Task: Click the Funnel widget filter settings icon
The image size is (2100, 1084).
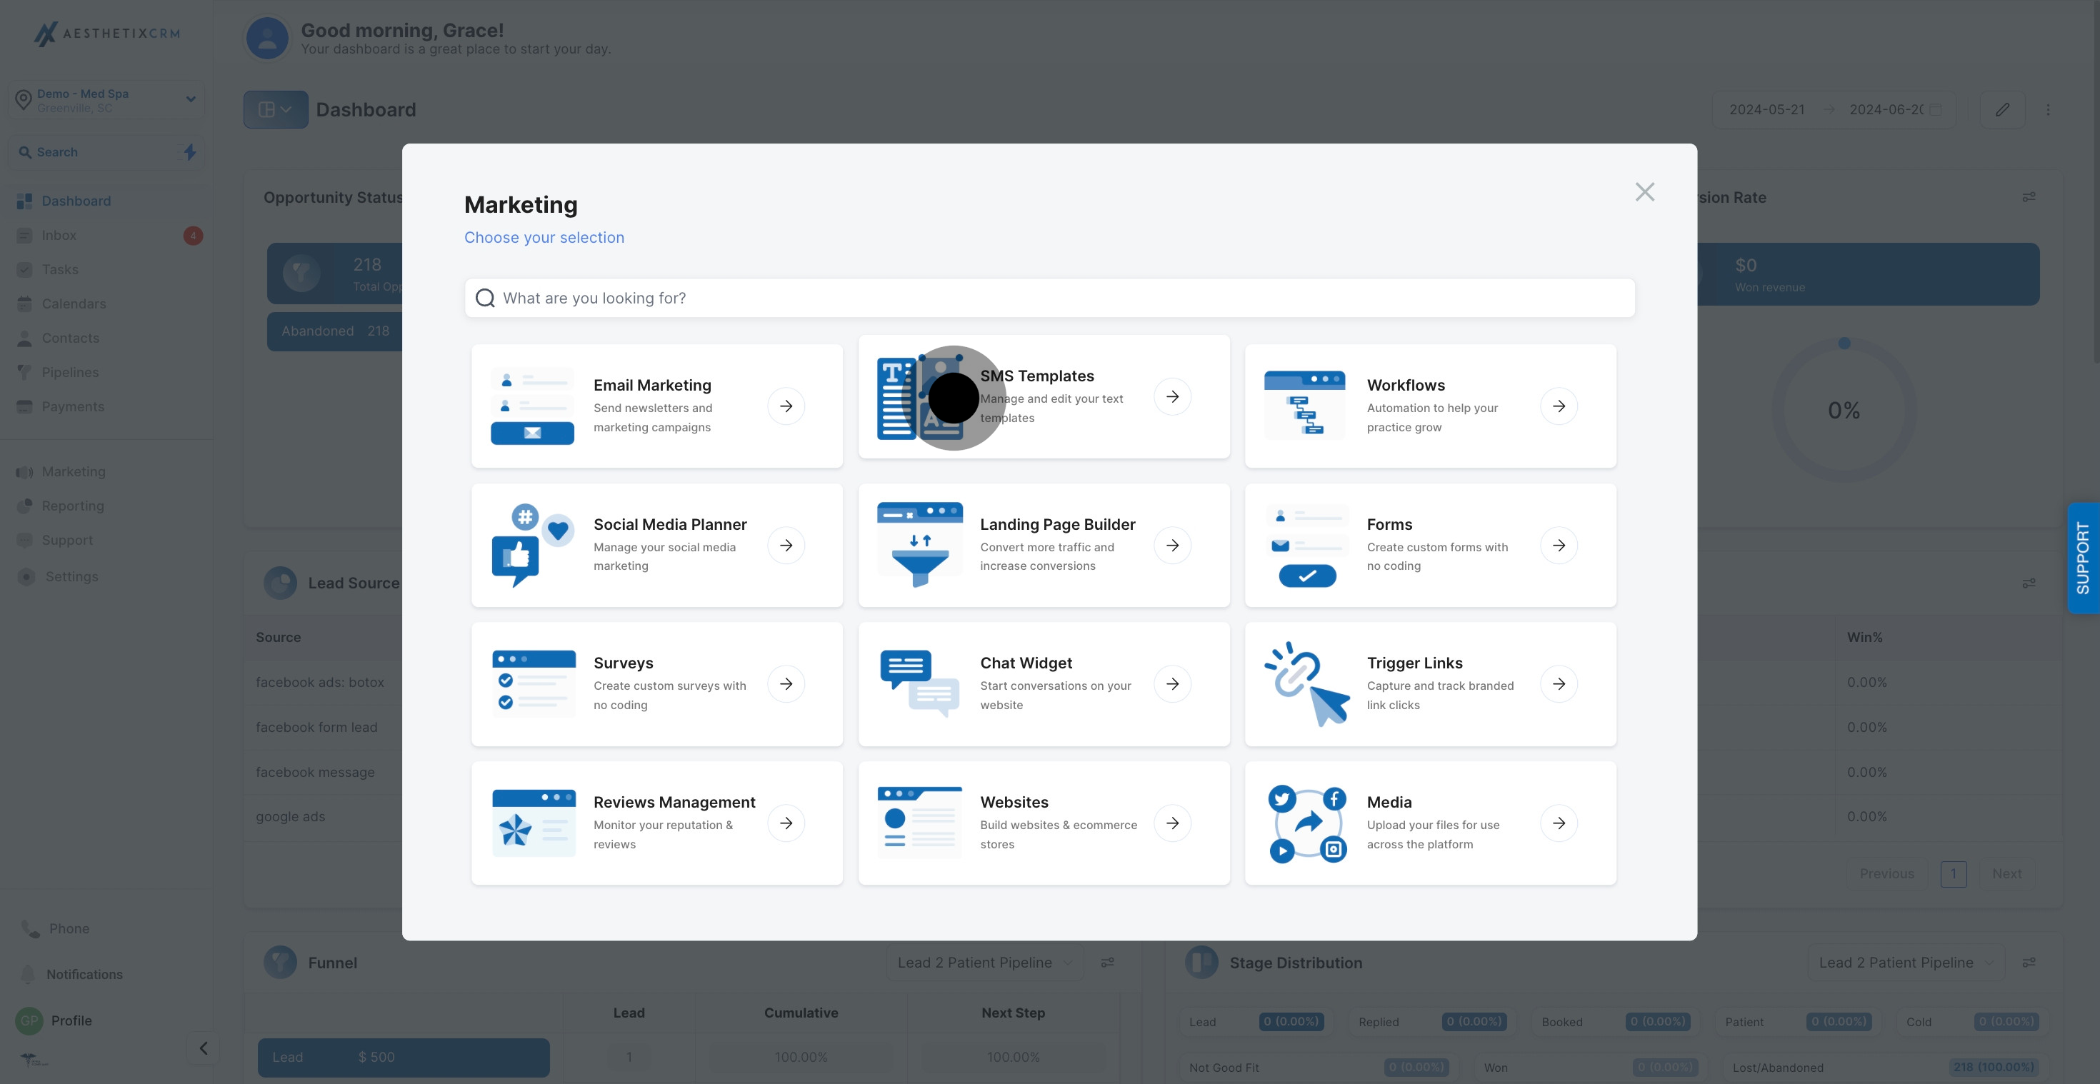Action: pyautogui.click(x=1107, y=963)
